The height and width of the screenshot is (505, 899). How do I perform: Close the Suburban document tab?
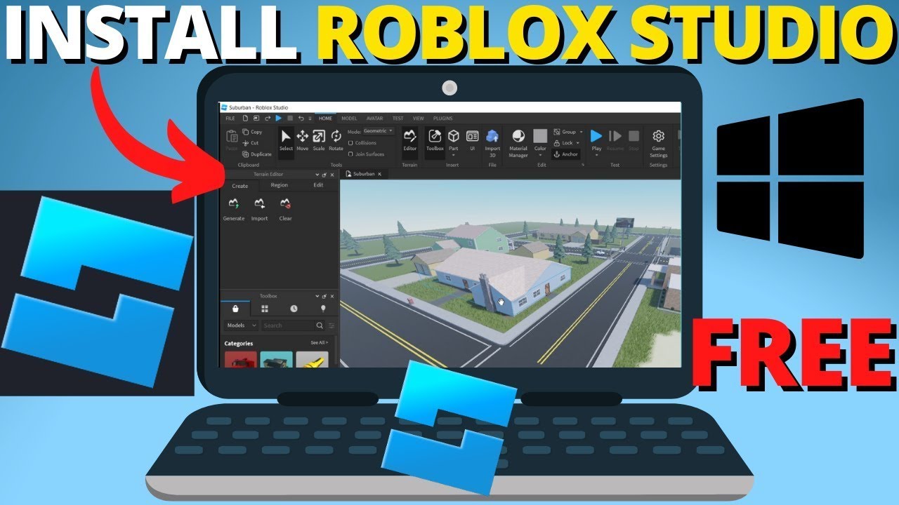pos(379,174)
